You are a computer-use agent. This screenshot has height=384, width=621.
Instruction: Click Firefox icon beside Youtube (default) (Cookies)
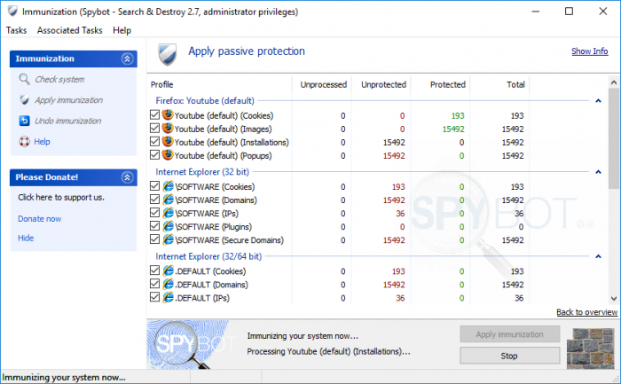pyautogui.click(x=168, y=115)
